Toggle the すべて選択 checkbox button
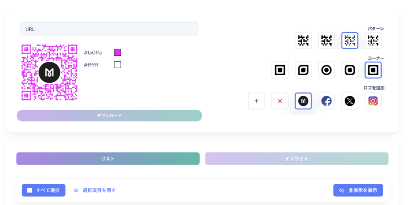Image resolution: width=411 pixels, height=205 pixels. 43,190
